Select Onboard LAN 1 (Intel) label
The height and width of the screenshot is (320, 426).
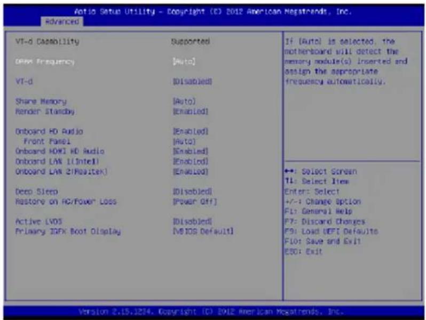(x=57, y=162)
